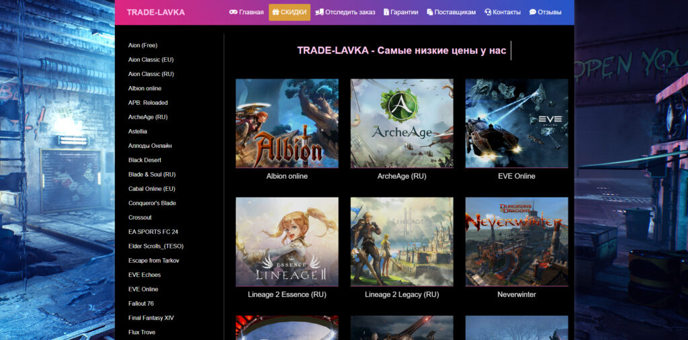The image size is (688, 340).
Task: Select EVE Echoes in the sidebar
Action: 144,275
